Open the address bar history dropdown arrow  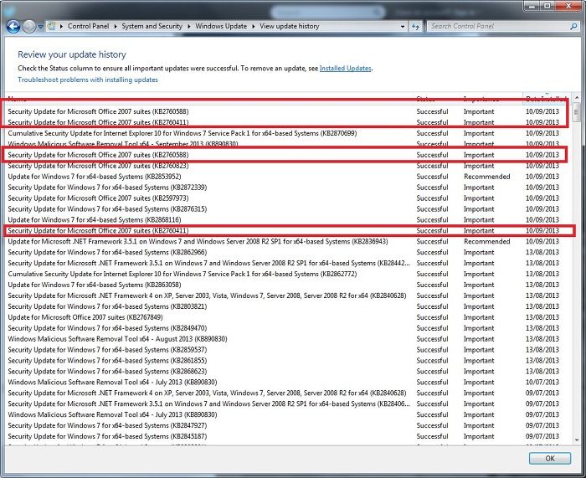click(403, 27)
